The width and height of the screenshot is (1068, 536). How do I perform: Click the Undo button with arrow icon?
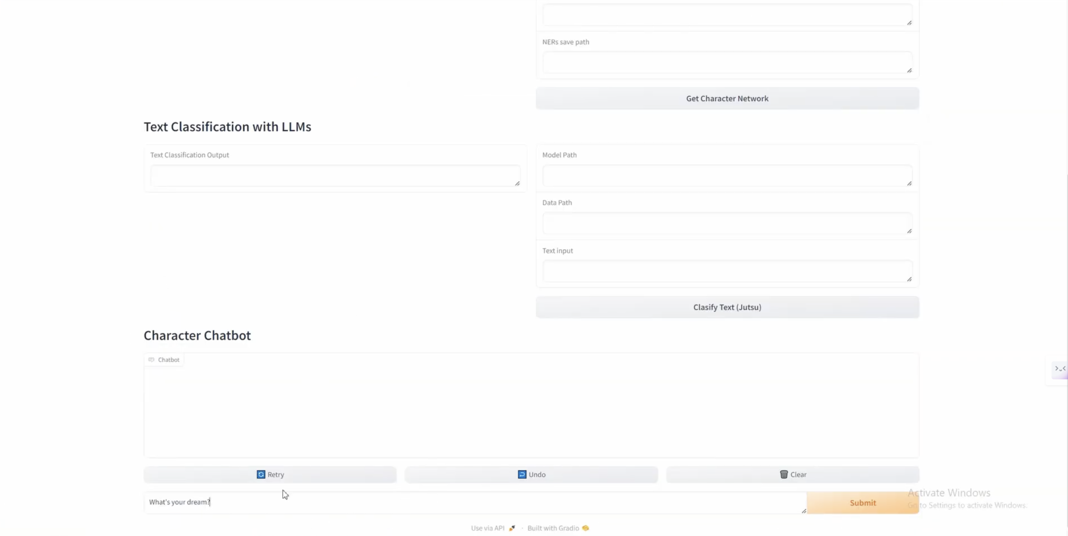531,474
